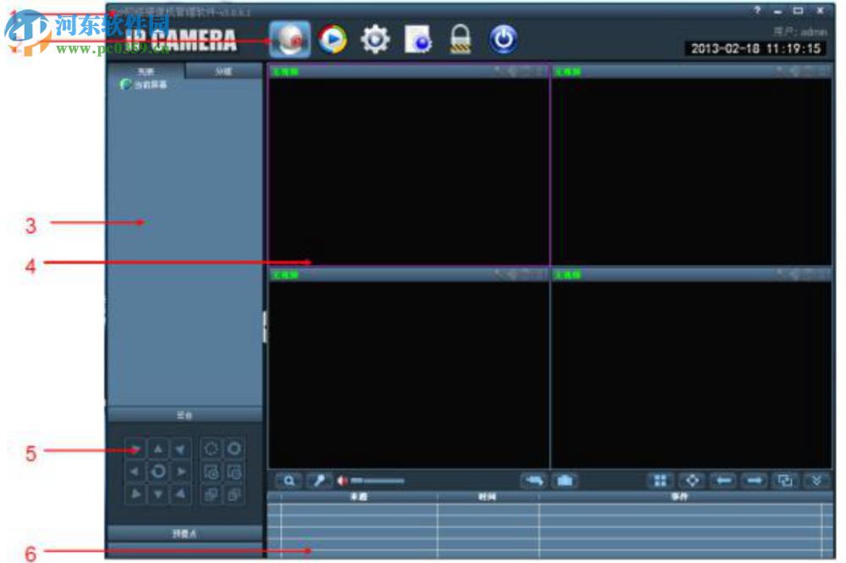The image size is (846, 563).
Task: Pan PTZ camera left
Action: coord(135,472)
